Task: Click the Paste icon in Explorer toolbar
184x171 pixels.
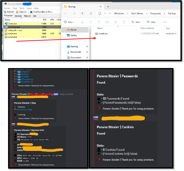Action: point(99,22)
